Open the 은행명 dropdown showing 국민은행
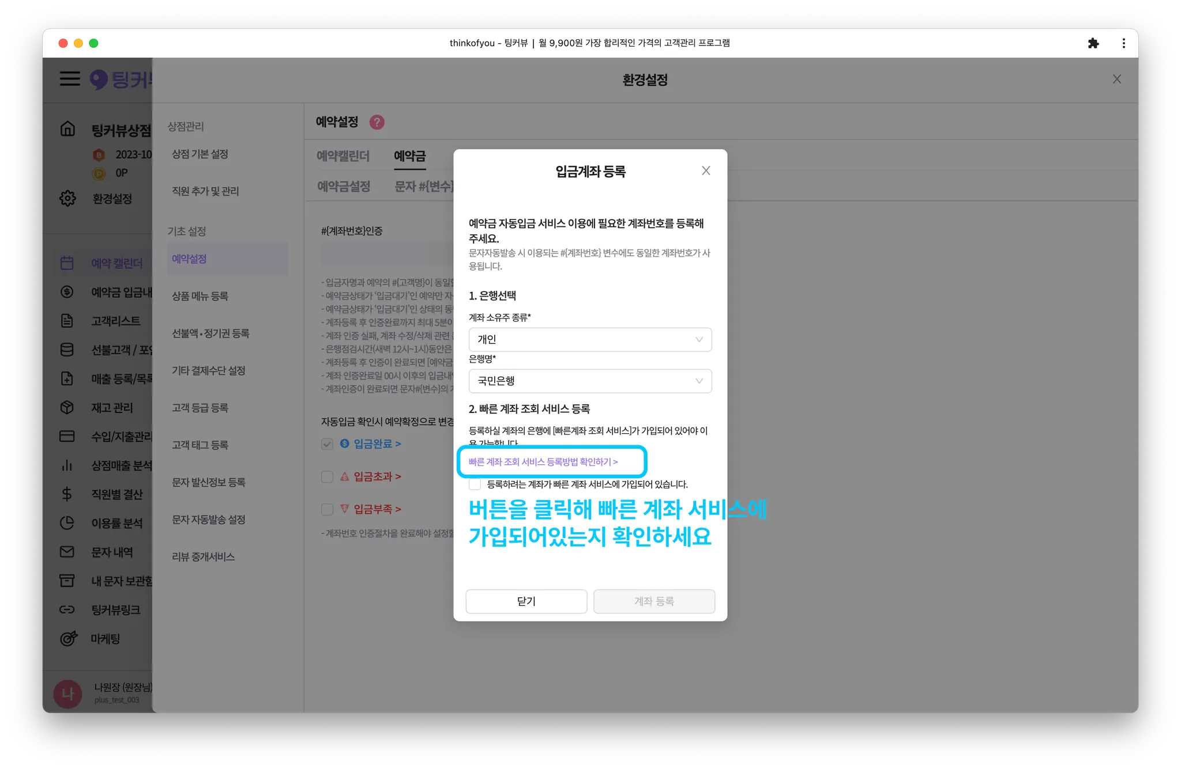1181x769 pixels. 590,381
